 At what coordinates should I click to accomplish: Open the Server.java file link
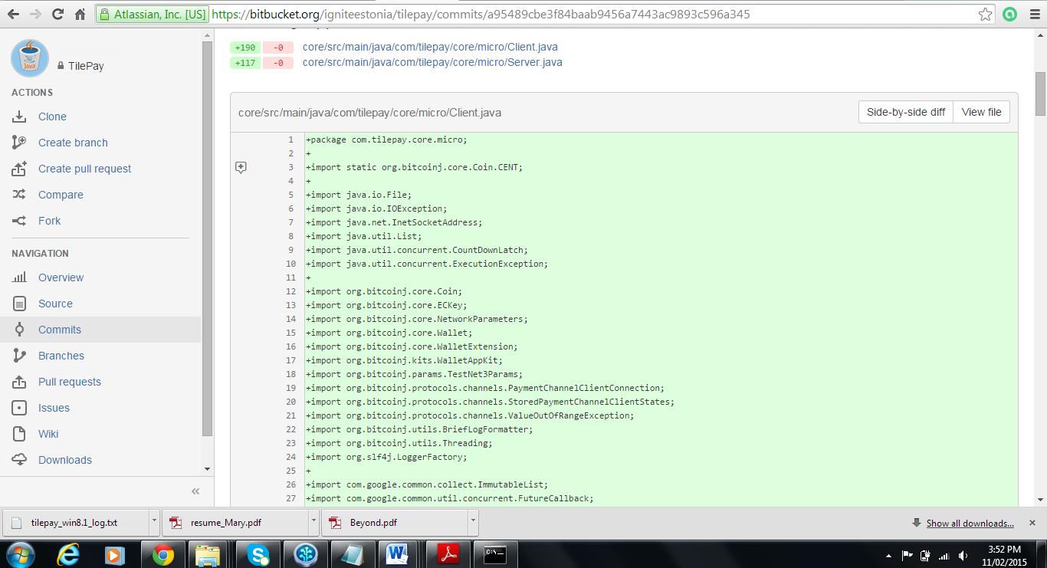(432, 63)
